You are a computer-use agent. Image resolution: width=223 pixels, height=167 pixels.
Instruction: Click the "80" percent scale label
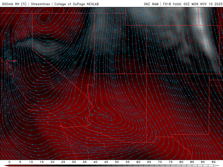tap(181, 162)
